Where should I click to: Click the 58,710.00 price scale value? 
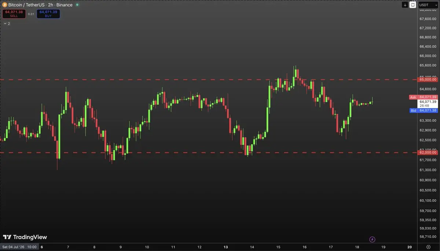click(428, 237)
